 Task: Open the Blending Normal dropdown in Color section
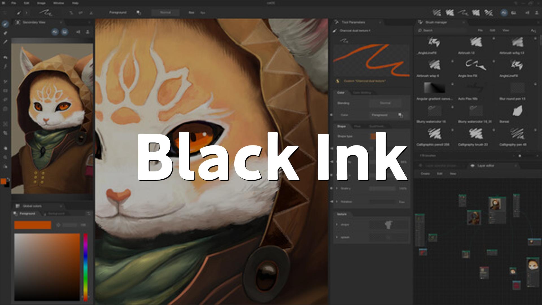click(x=385, y=103)
